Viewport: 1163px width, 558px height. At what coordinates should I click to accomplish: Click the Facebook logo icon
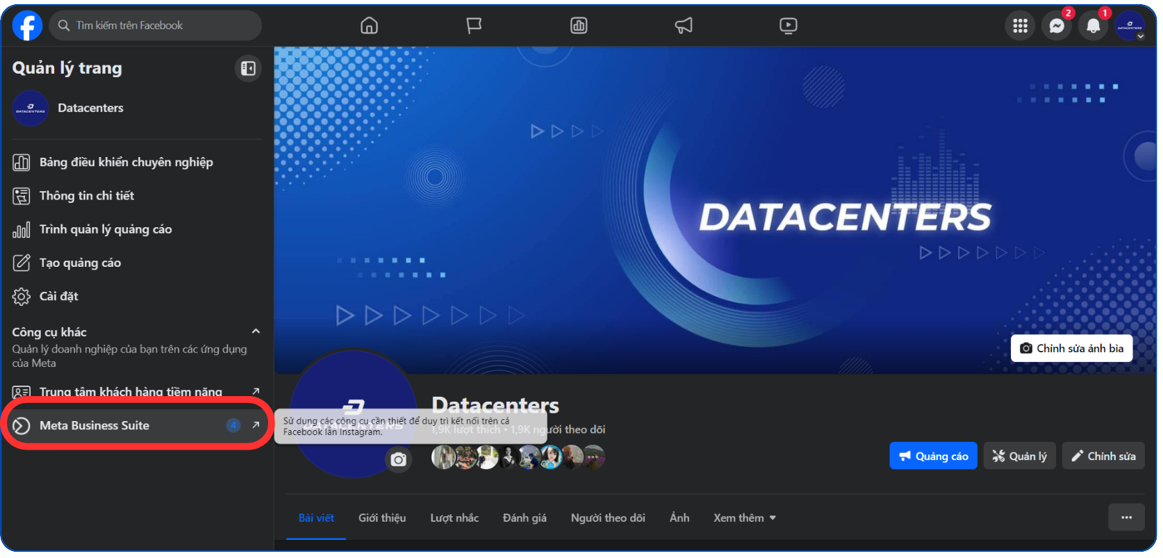click(27, 26)
